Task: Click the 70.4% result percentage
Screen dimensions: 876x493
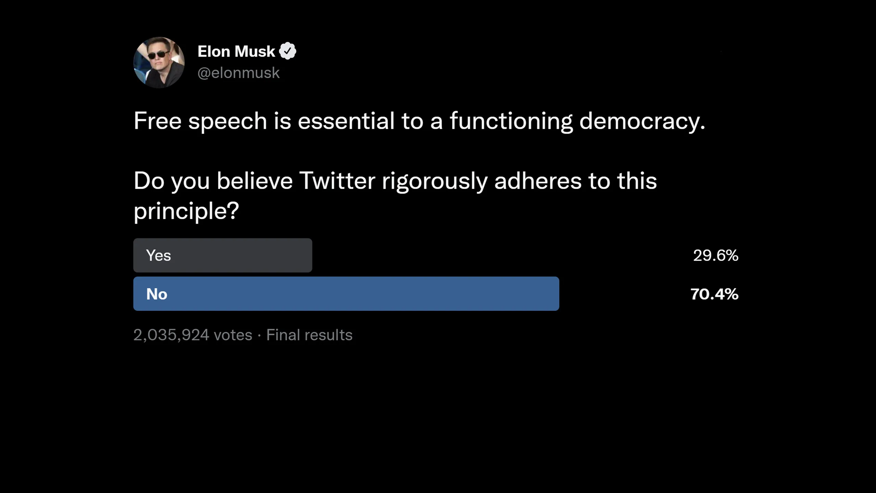Action: (714, 294)
